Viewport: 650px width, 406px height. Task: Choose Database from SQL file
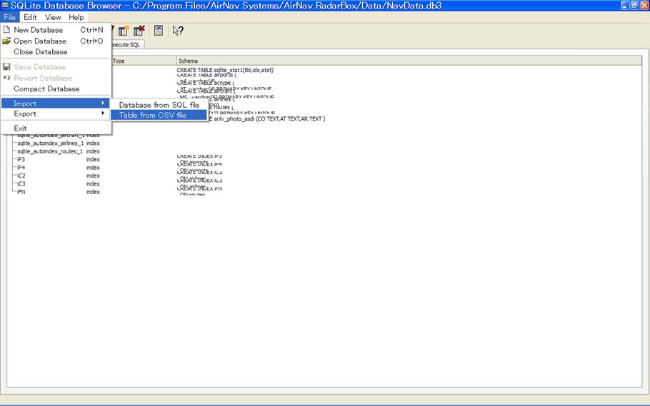click(x=159, y=105)
